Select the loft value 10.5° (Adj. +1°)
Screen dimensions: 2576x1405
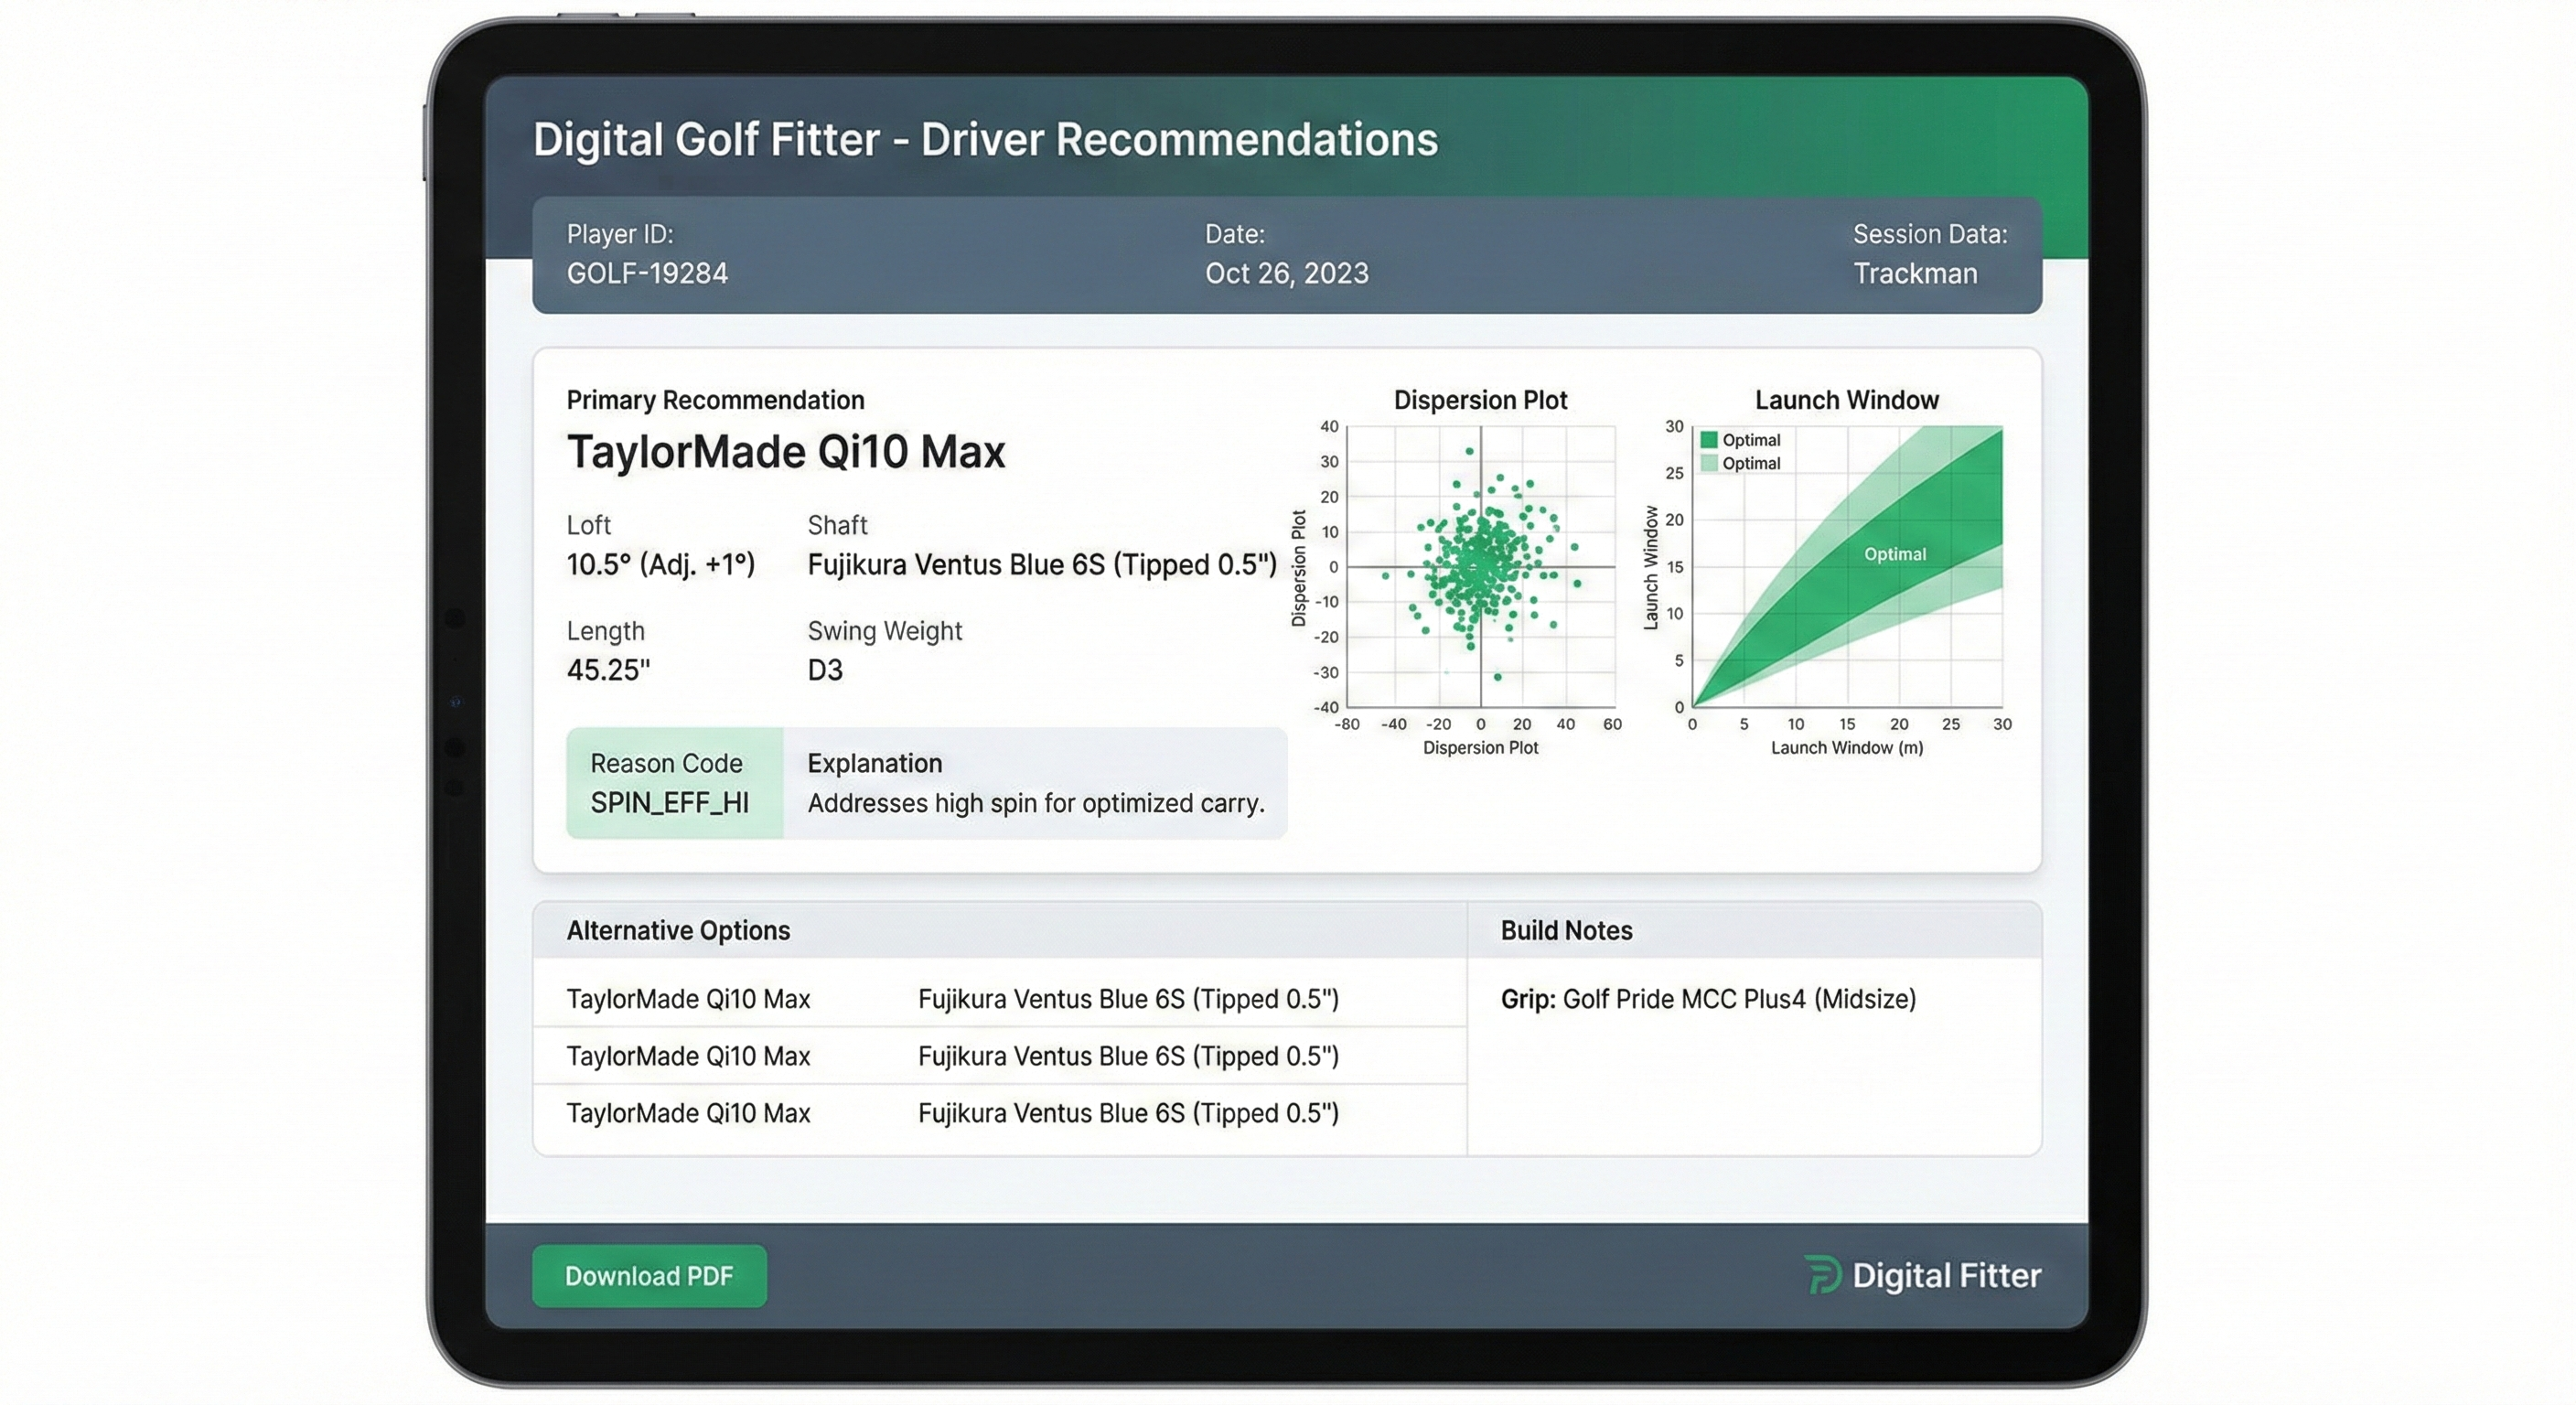point(660,564)
